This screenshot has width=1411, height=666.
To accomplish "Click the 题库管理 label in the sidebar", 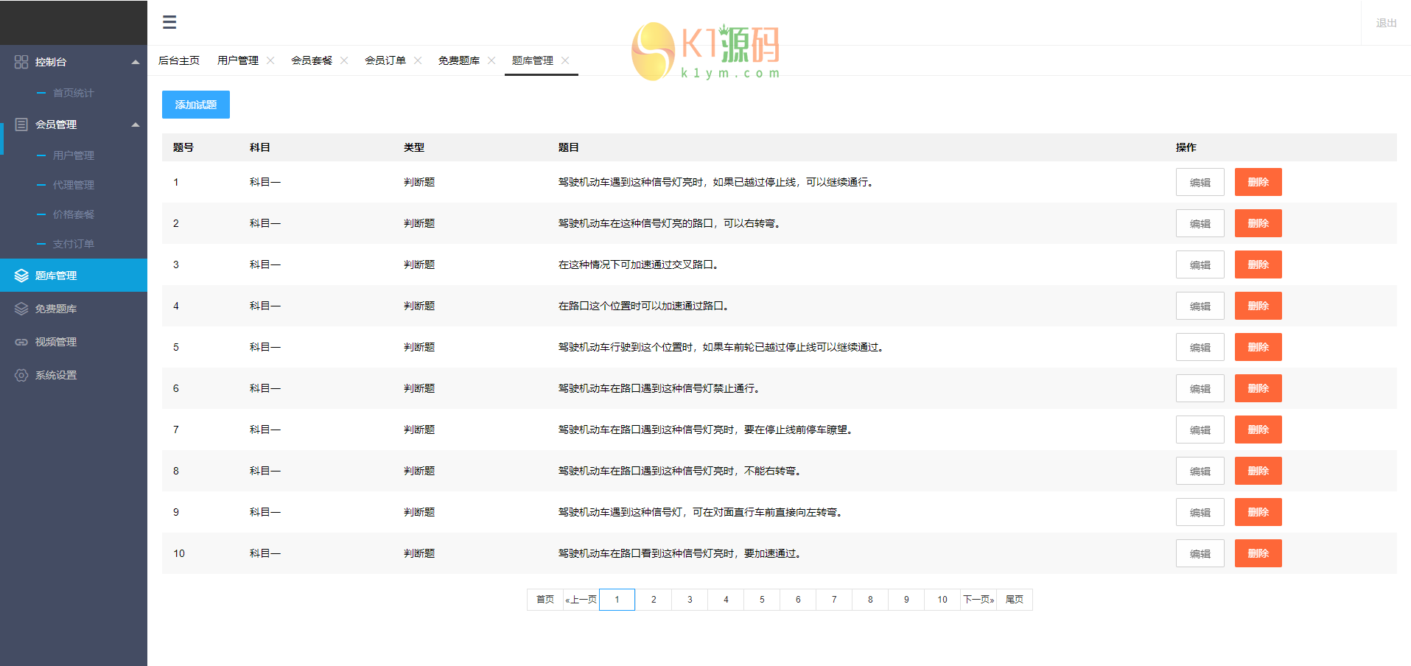I will [56, 276].
